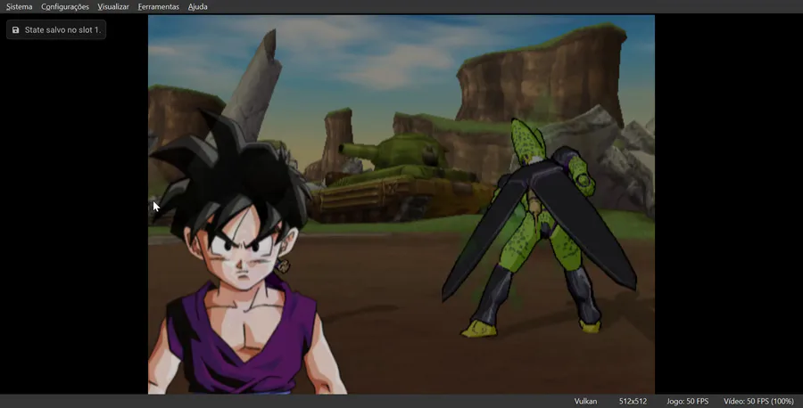
Task: Click the "State salvo no slot 1." notification
Action: coord(56,29)
